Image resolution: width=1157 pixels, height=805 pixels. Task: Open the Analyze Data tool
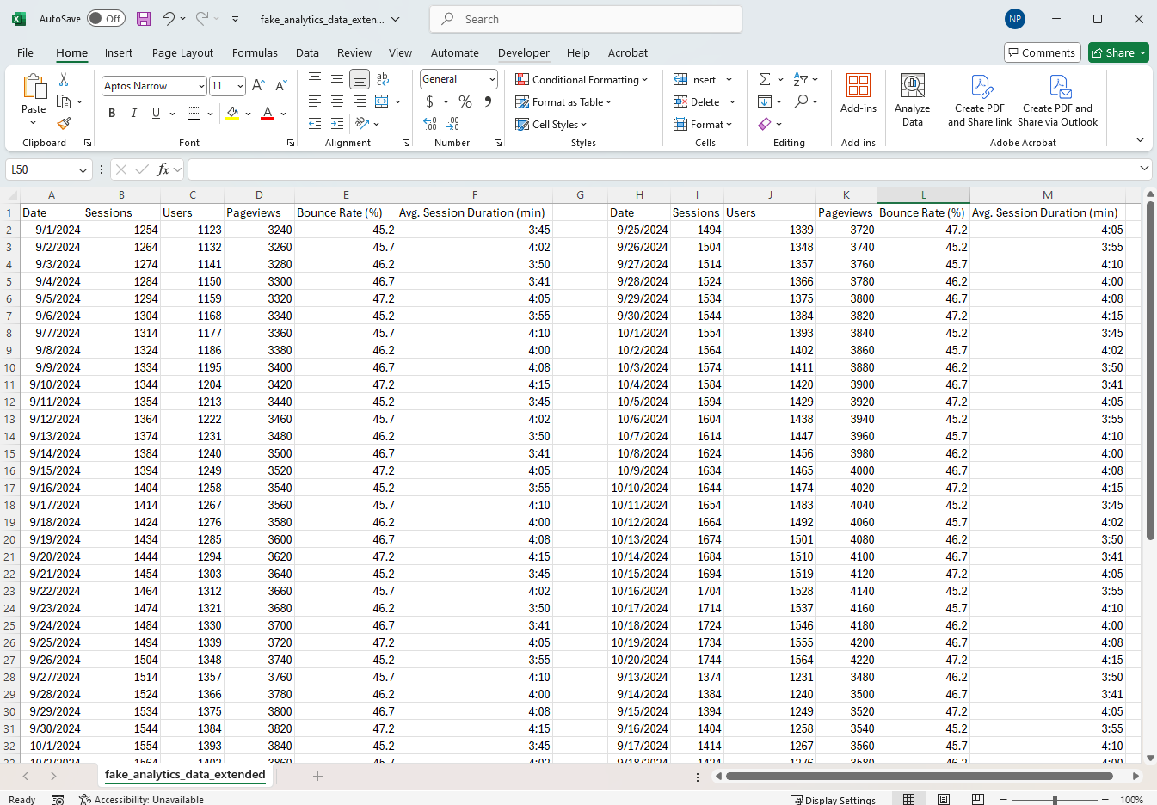point(912,101)
